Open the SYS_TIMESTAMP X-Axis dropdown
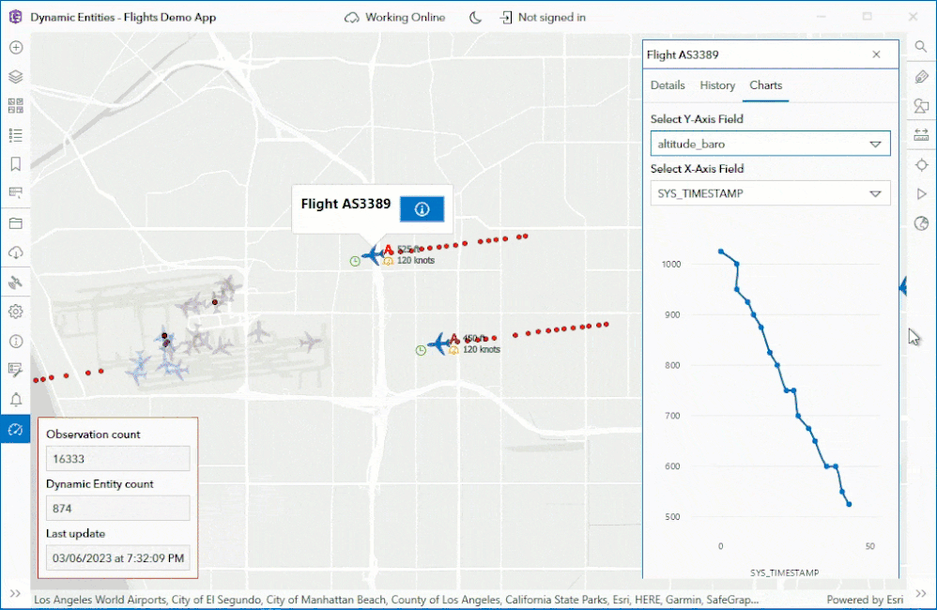937x610 pixels. coord(770,193)
